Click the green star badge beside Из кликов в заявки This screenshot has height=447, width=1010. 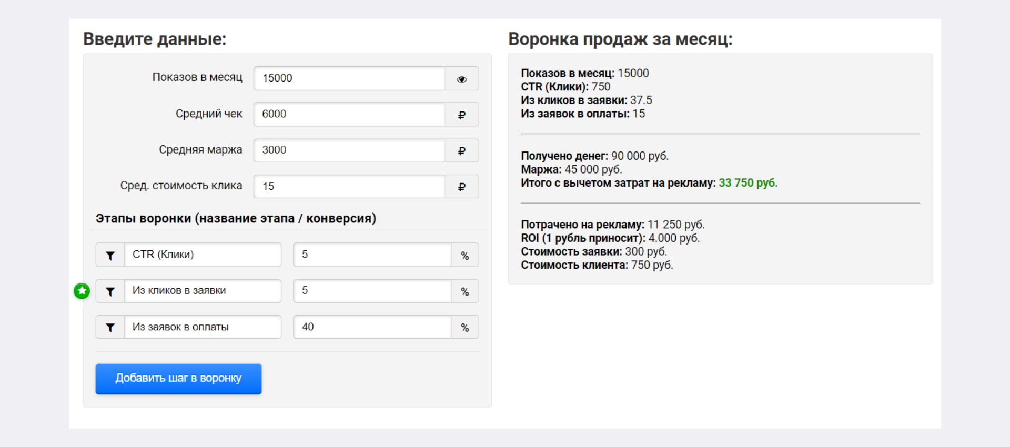[x=82, y=291]
